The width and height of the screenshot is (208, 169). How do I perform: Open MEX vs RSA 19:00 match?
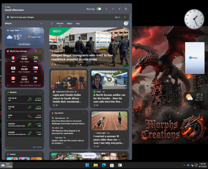(x=24, y=59)
